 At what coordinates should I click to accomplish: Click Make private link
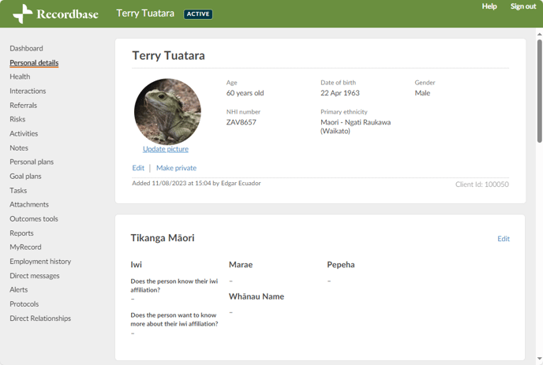(x=176, y=168)
